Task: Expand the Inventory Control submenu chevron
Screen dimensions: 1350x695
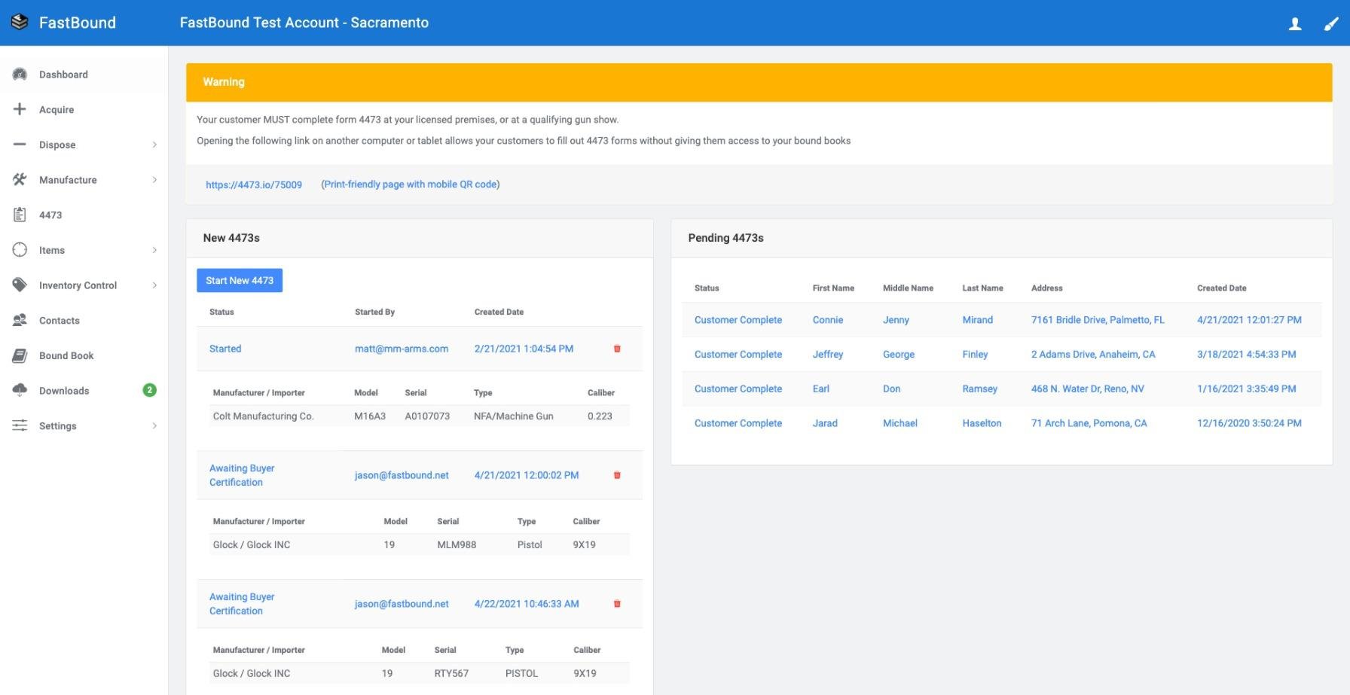Action: (154, 285)
